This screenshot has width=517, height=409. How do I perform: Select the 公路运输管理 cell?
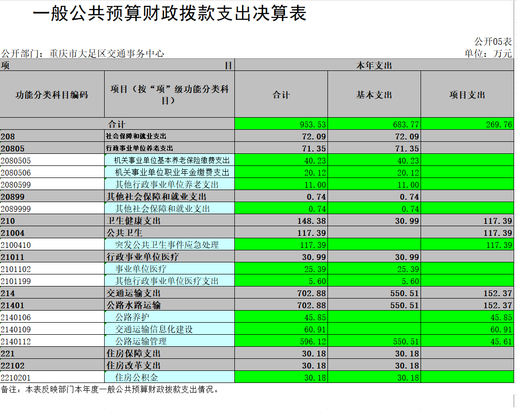click(x=169, y=341)
